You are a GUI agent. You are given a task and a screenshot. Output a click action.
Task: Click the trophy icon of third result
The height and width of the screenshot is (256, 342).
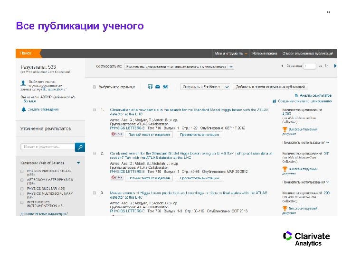pos(285,209)
